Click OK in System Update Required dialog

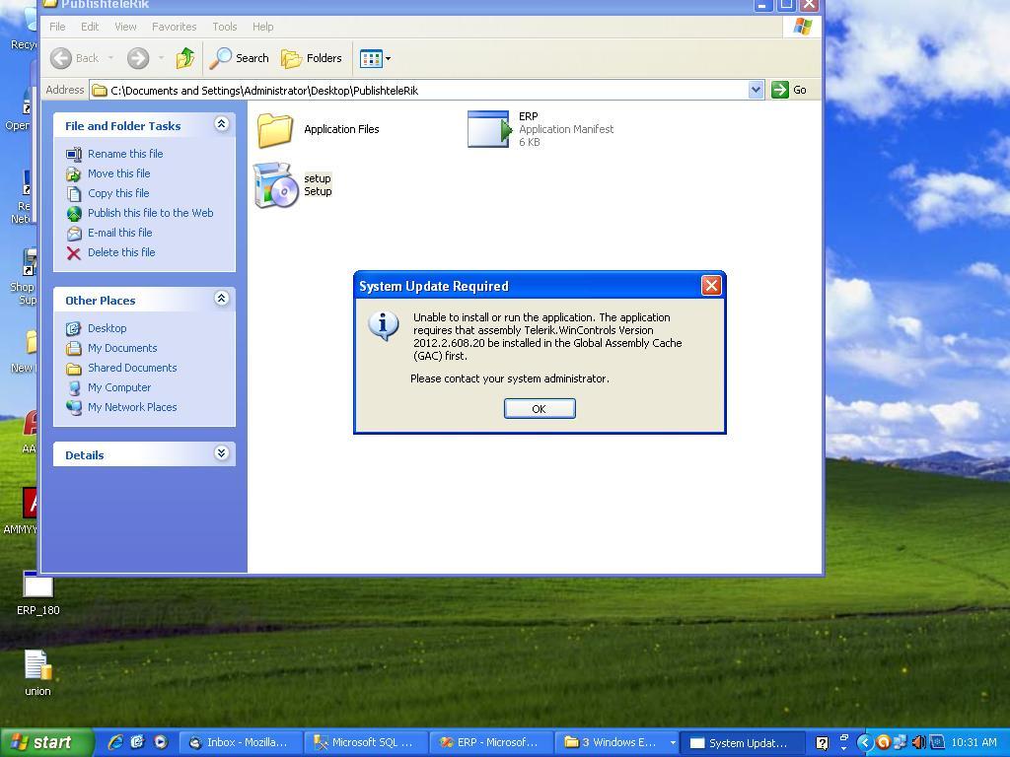point(540,409)
